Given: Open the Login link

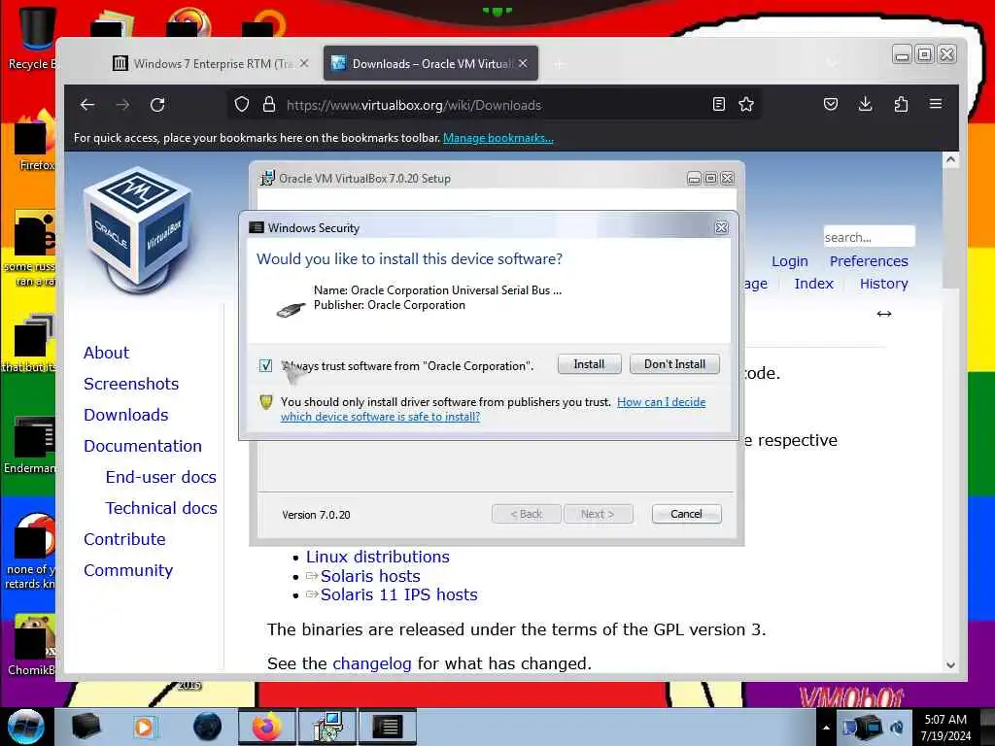Looking at the screenshot, I should 789,260.
